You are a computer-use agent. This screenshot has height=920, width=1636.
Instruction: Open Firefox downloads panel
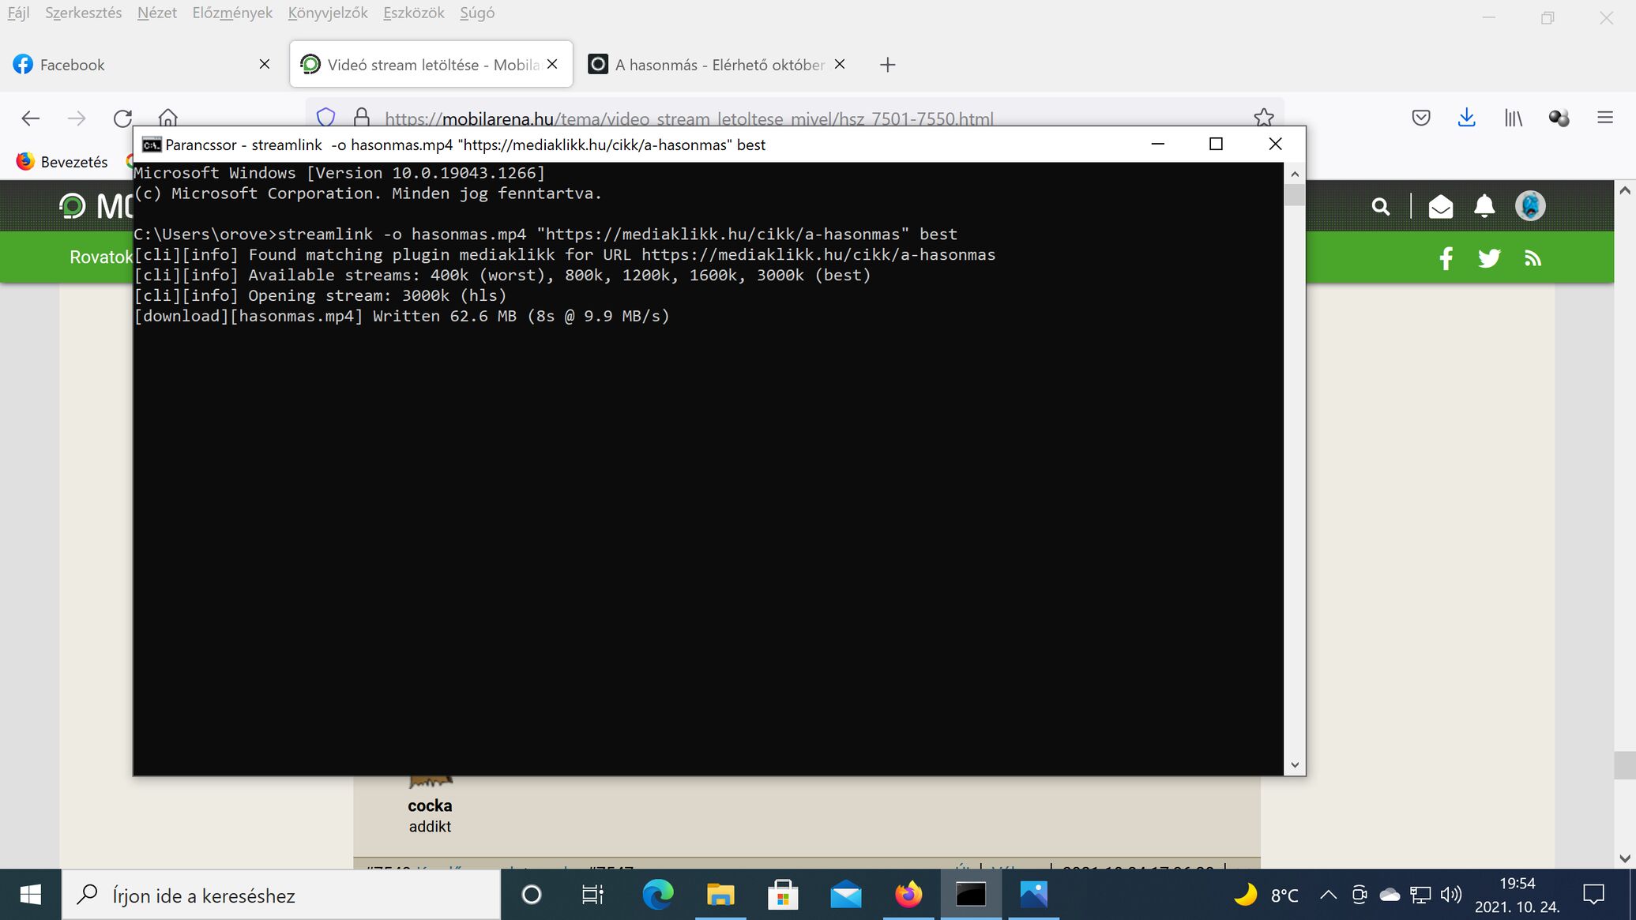coord(1467,118)
